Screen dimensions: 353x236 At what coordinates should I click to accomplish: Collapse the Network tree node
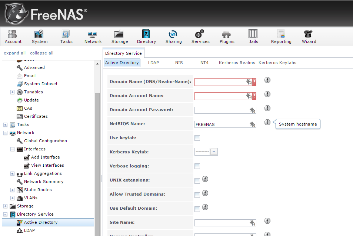tap(6, 133)
